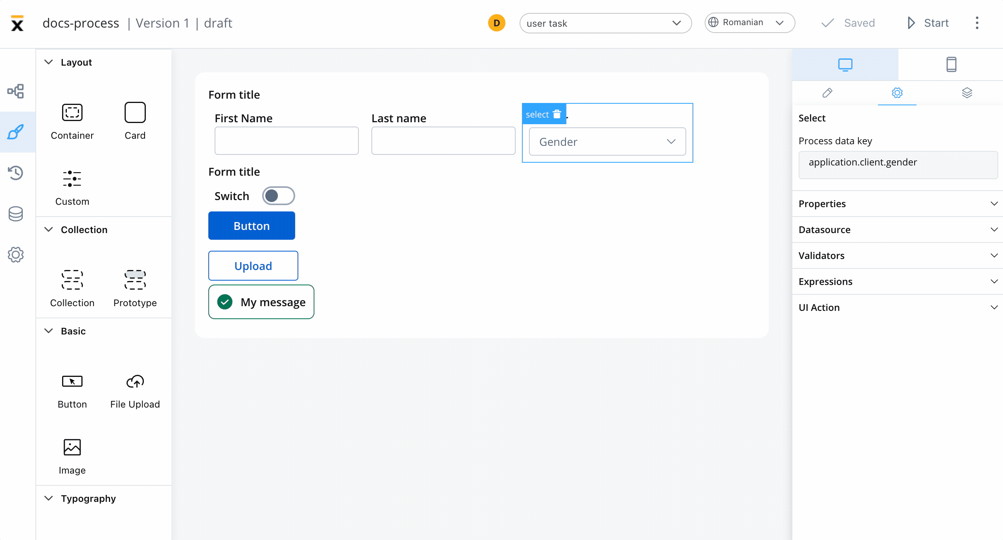This screenshot has width=1003, height=540.
Task: Open the settings gear tab in right panel
Action: 897,93
